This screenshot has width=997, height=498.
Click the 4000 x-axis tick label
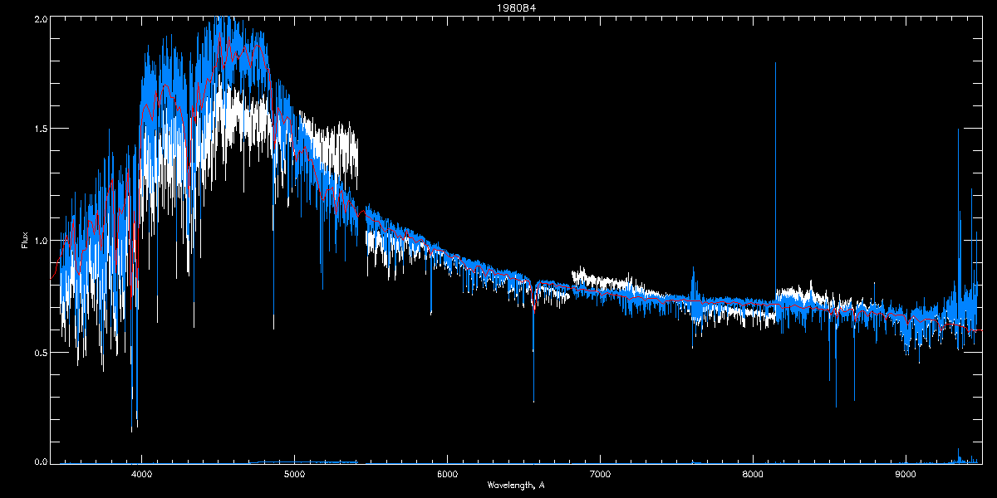pos(141,475)
